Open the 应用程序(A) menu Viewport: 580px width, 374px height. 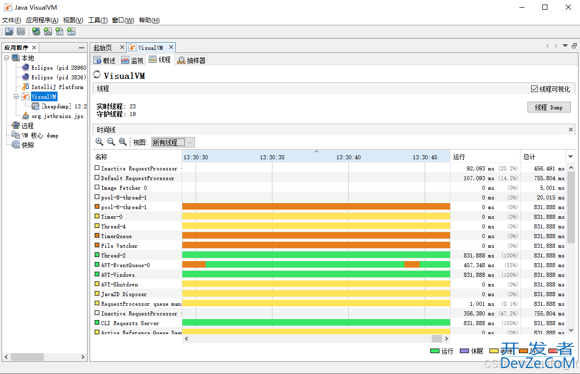click(x=42, y=20)
